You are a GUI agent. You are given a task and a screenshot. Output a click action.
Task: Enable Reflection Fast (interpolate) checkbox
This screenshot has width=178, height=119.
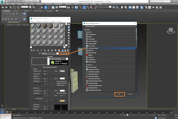(x=55, y=81)
